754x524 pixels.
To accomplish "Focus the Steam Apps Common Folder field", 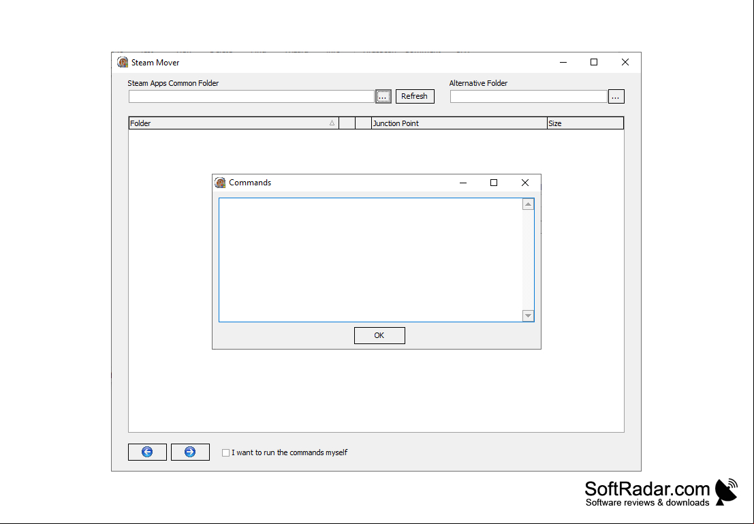I will coord(251,96).
